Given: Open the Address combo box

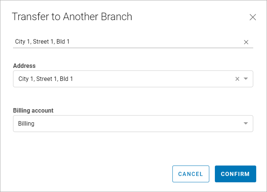Looking at the screenshot, I should (x=133, y=79).
